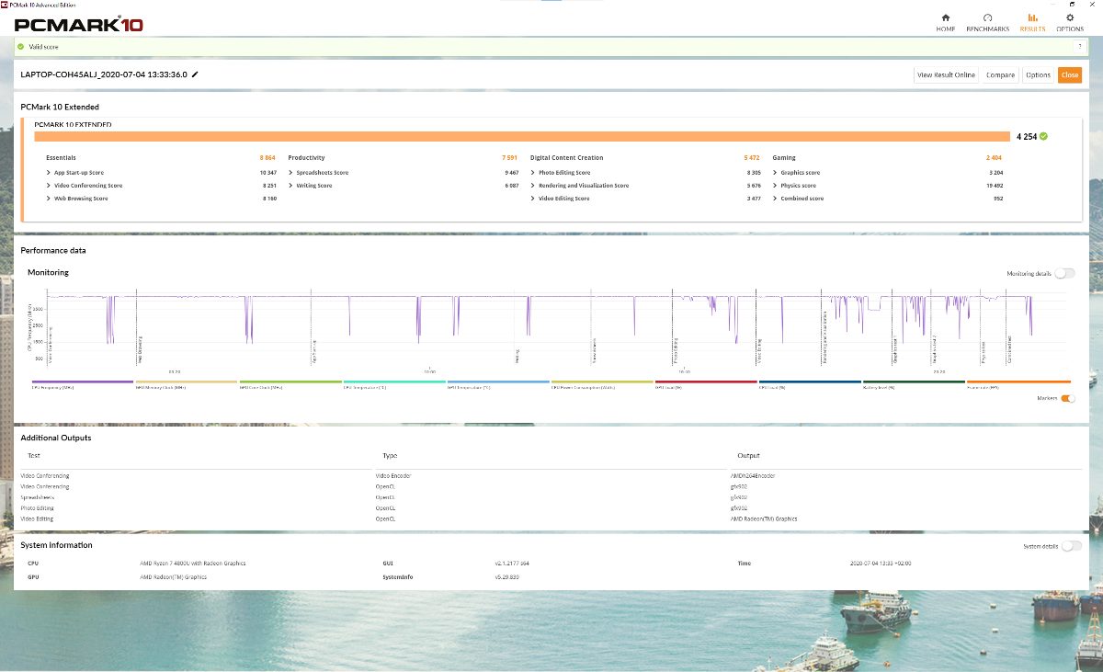Go to the Home tab icon
Viewport: 1103px width, 672px height.
(946, 17)
